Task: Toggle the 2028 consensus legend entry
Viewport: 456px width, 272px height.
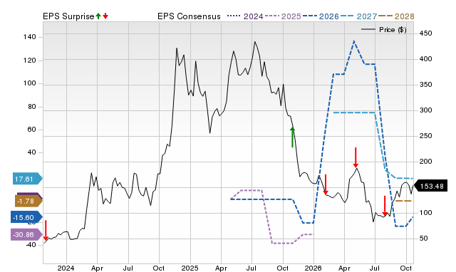Action: [396, 16]
